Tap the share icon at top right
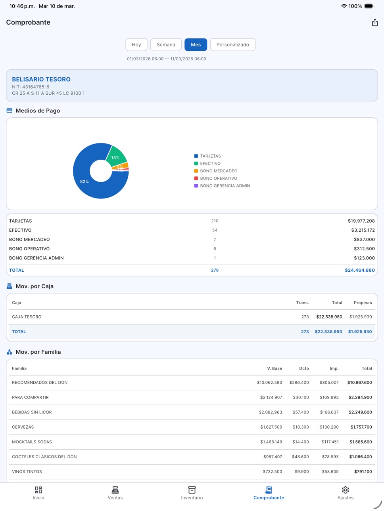This screenshot has width=384, height=511. click(x=374, y=23)
